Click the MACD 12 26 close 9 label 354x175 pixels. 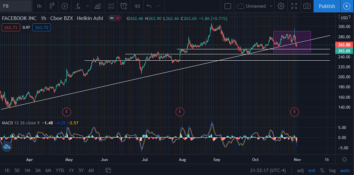(21, 123)
